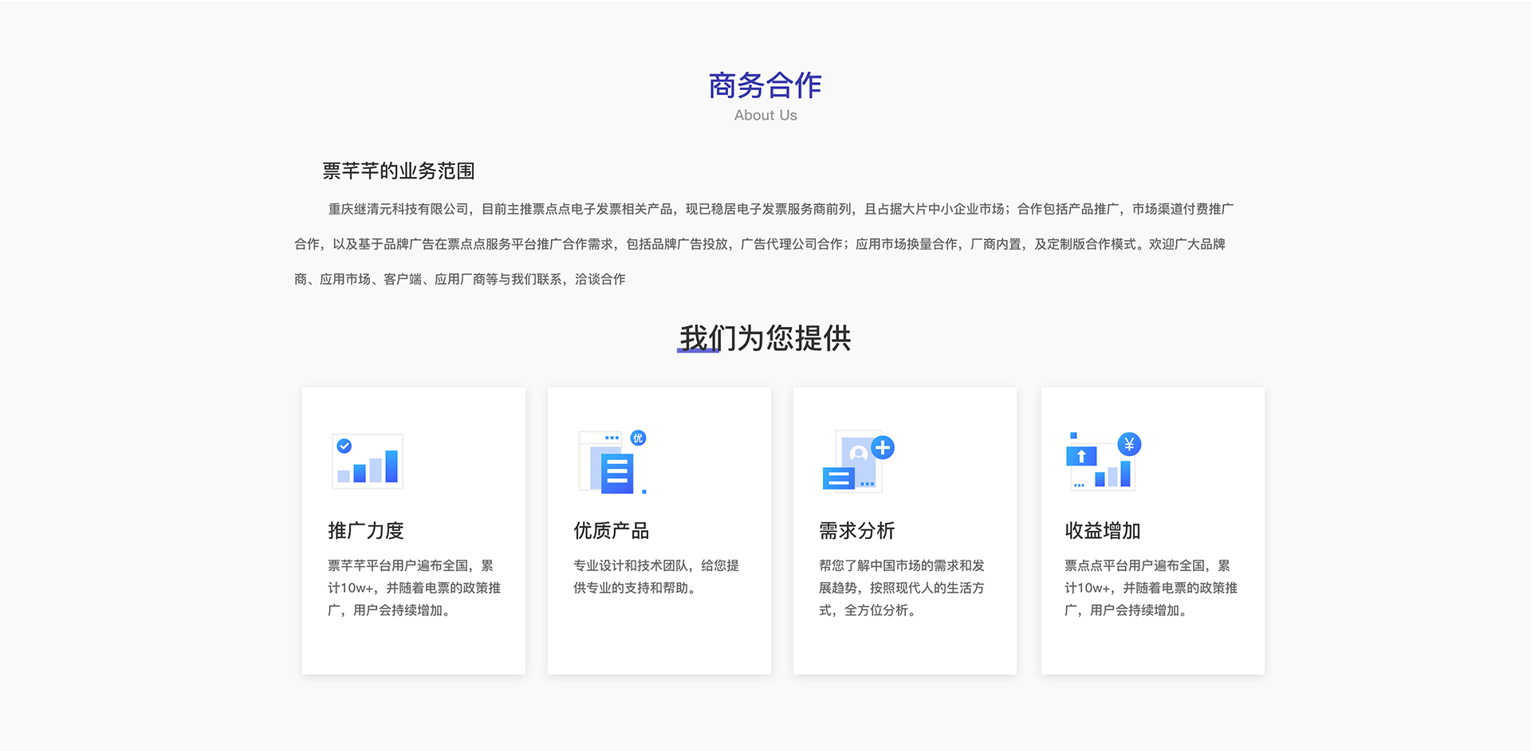Click the description text under 需求分析
This screenshot has width=1531, height=751.
pyautogui.click(x=901, y=588)
